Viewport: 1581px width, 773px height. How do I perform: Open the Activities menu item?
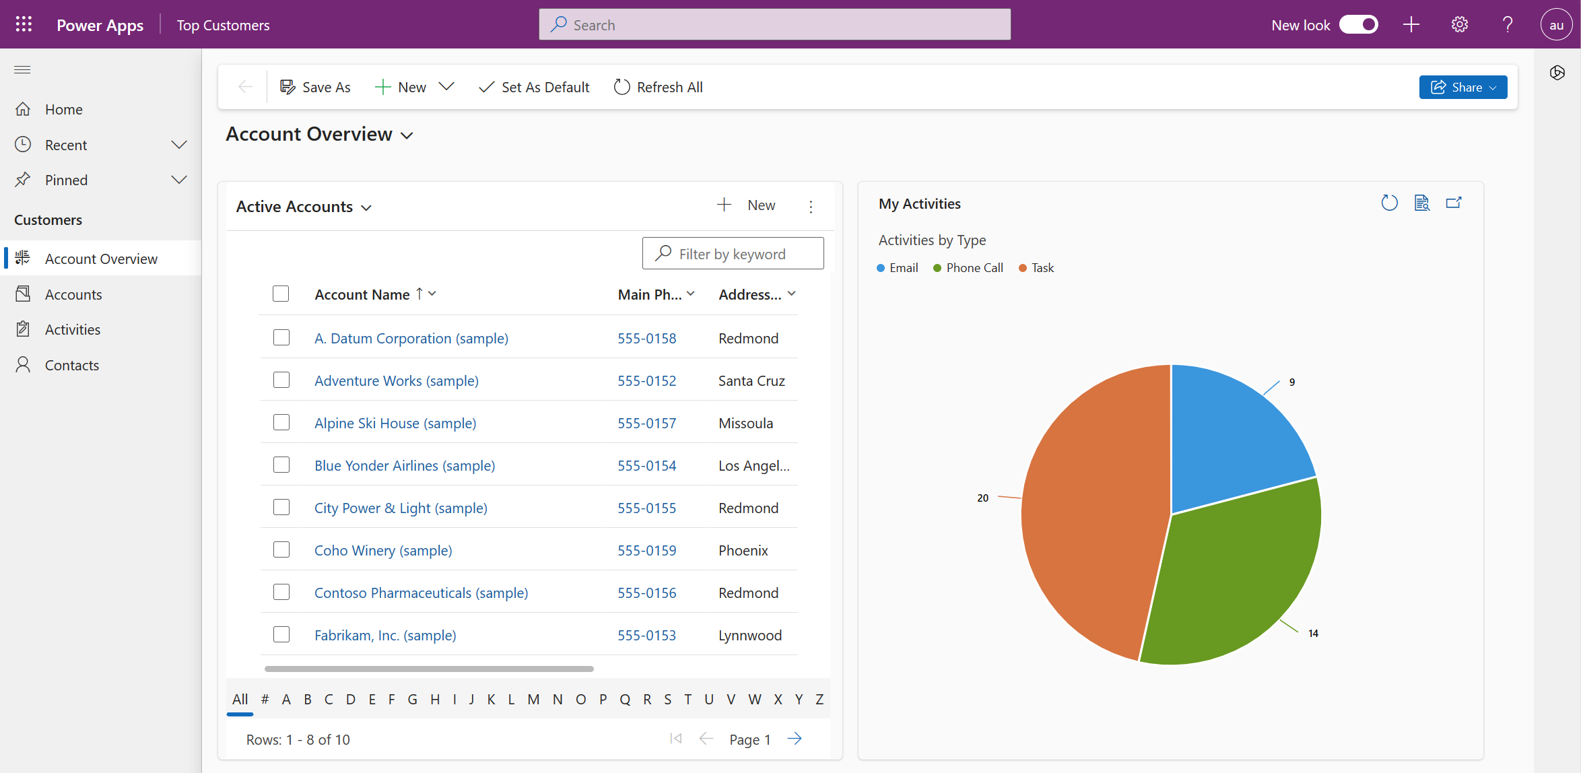(x=73, y=329)
